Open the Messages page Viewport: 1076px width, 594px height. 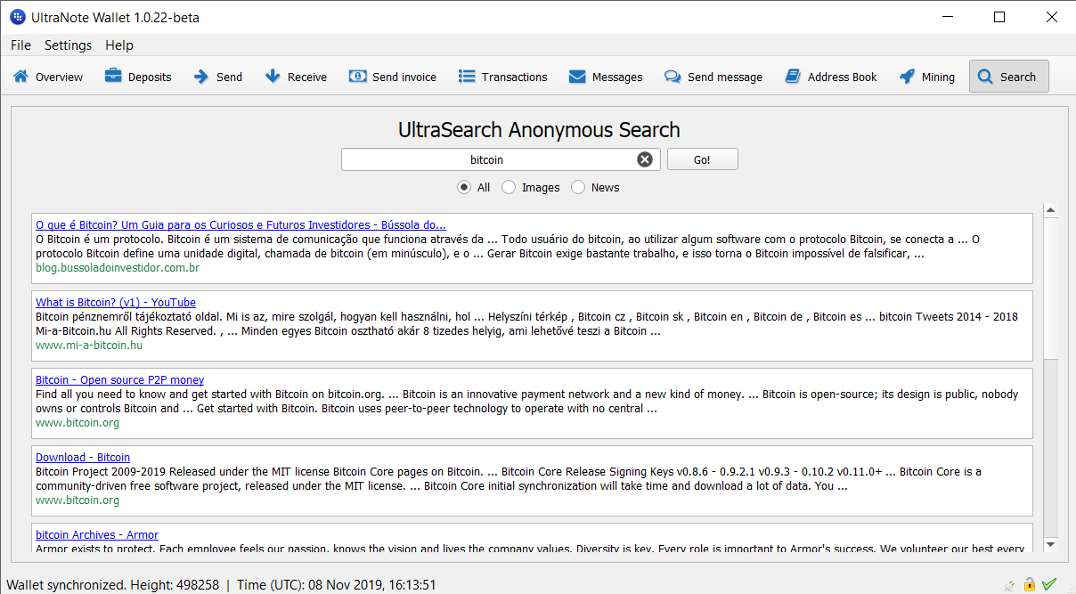pyautogui.click(x=606, y=77)
